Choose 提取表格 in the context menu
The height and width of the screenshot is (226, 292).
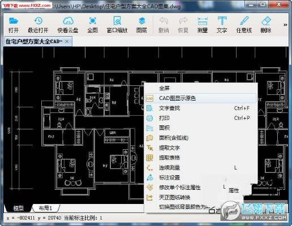[201, 158]
